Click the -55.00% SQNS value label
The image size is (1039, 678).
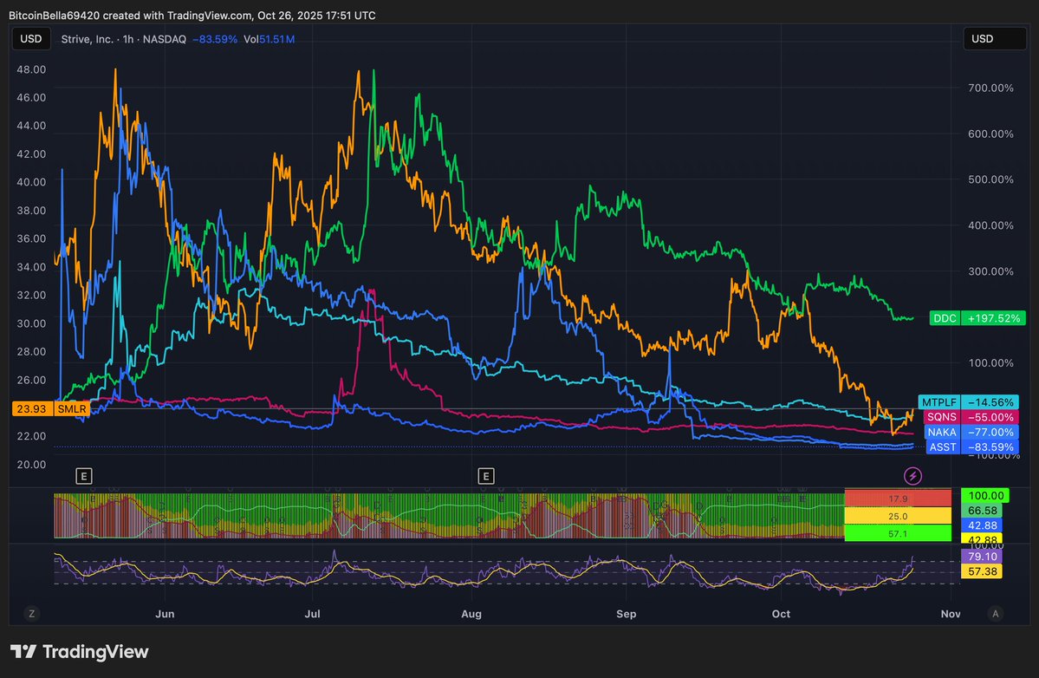(x=990, y=417)
